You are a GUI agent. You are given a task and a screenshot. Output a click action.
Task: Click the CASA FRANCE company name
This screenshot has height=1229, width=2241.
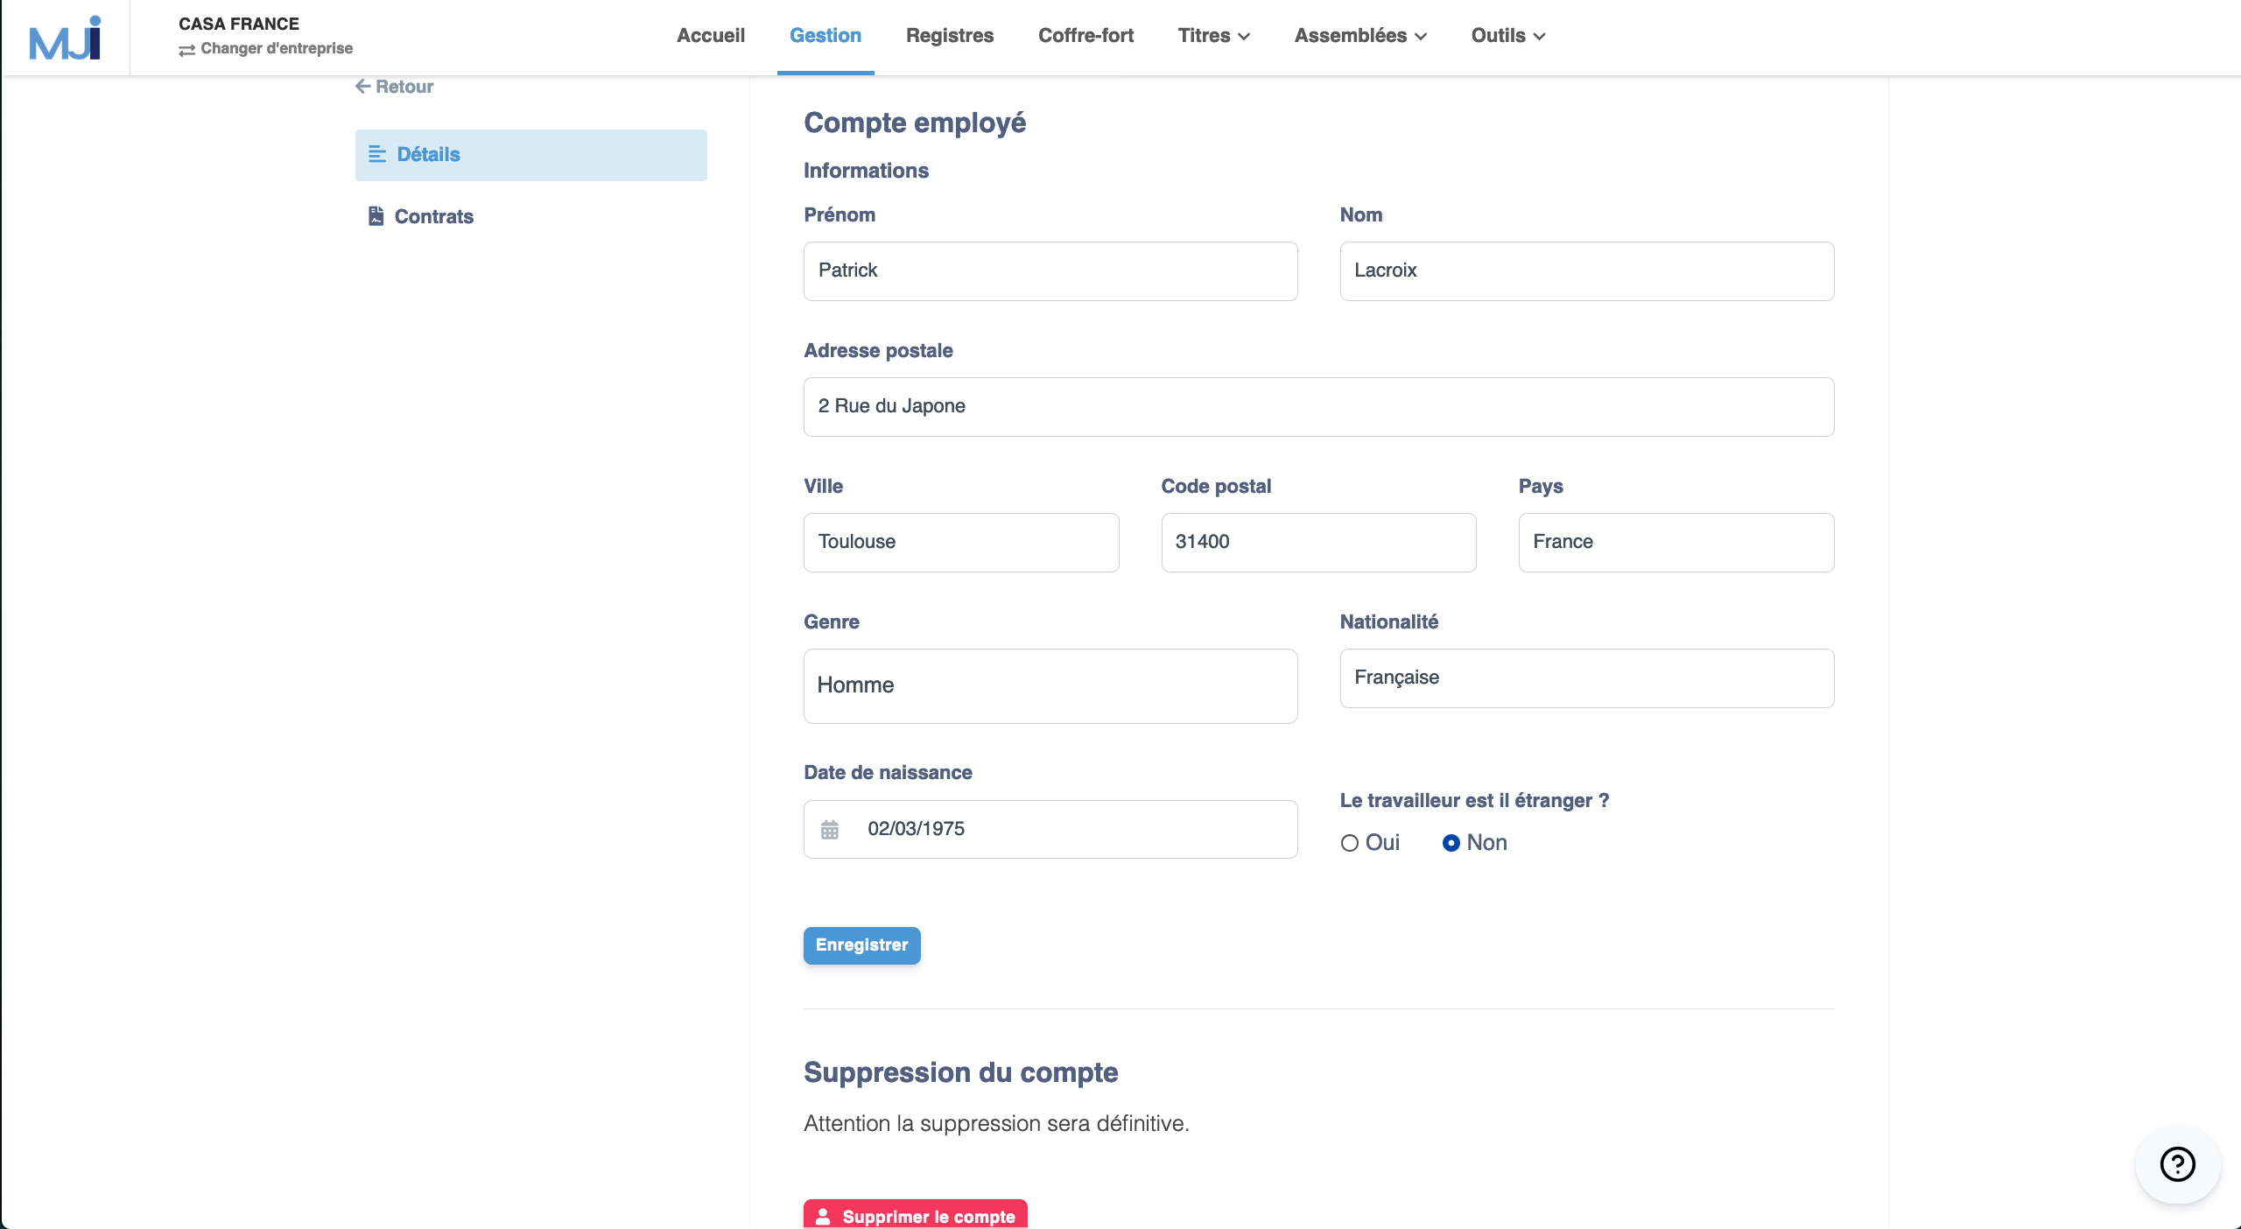coord(239,24)
